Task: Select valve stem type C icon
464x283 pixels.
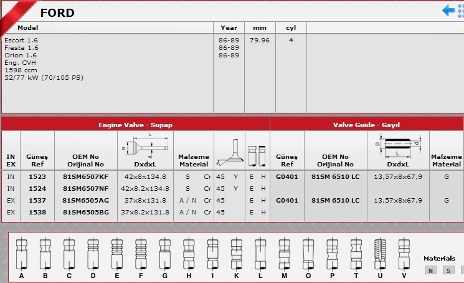Action: pos(69,254)
